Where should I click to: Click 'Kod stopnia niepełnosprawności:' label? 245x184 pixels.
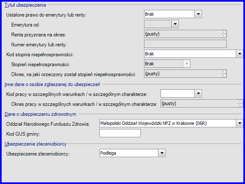(x=40, y=55)
